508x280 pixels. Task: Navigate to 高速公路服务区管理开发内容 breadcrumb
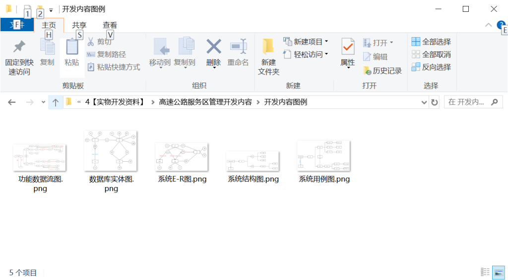click(205, 102)
